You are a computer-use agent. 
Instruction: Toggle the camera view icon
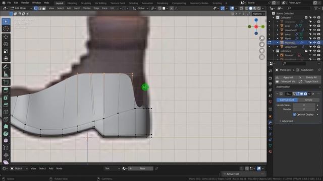tap(262, 51)
